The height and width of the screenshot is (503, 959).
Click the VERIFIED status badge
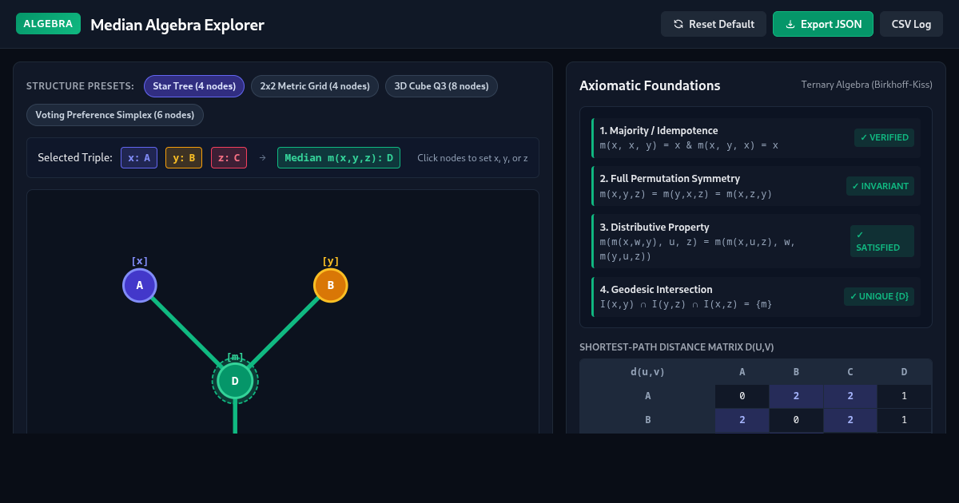coord(884,137)
